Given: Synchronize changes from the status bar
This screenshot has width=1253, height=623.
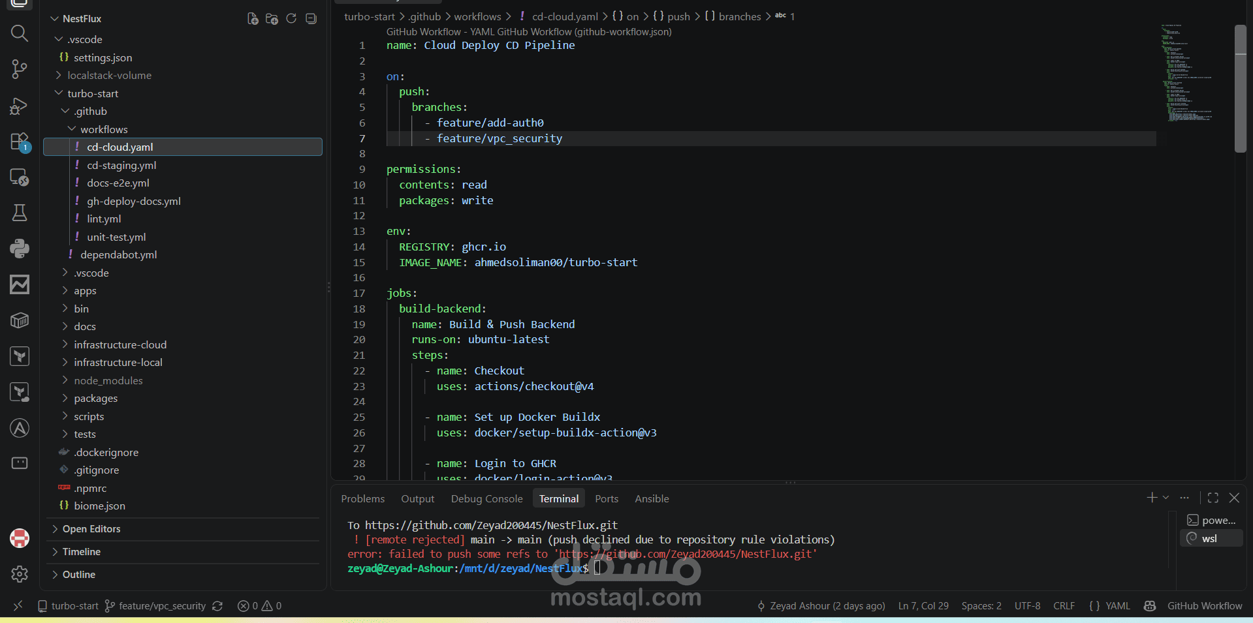Looking at the screenshot, I should [217, 606].
